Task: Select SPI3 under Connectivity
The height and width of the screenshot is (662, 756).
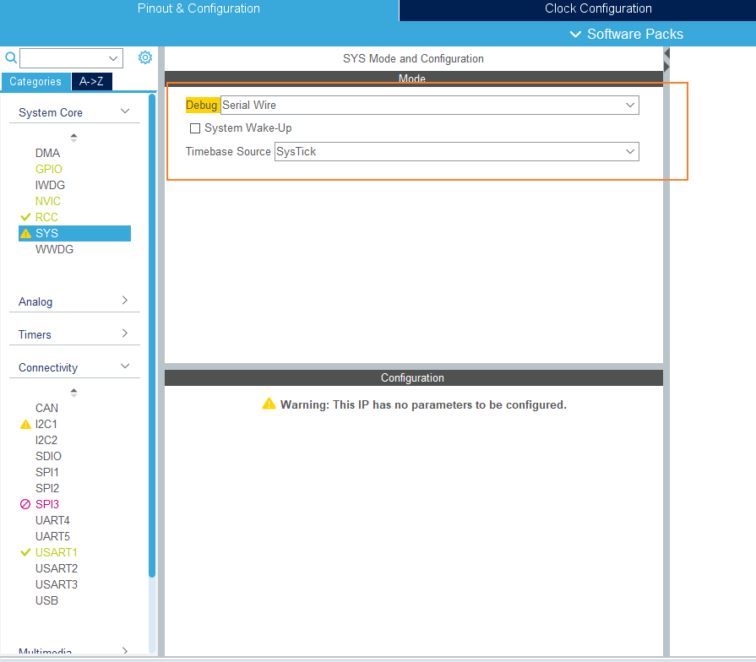Action: pyautogui.click(x=46, y=504)
